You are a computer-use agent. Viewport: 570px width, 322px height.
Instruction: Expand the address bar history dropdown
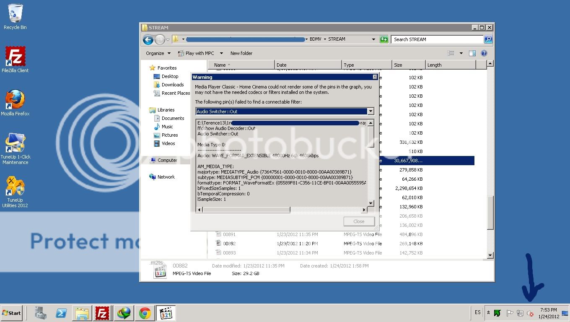pyautogui.click(x=373, y=39)
